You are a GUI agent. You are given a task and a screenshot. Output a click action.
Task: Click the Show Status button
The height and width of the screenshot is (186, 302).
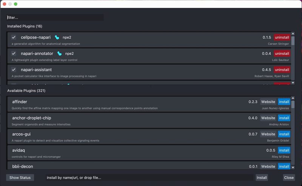point(20,178)
